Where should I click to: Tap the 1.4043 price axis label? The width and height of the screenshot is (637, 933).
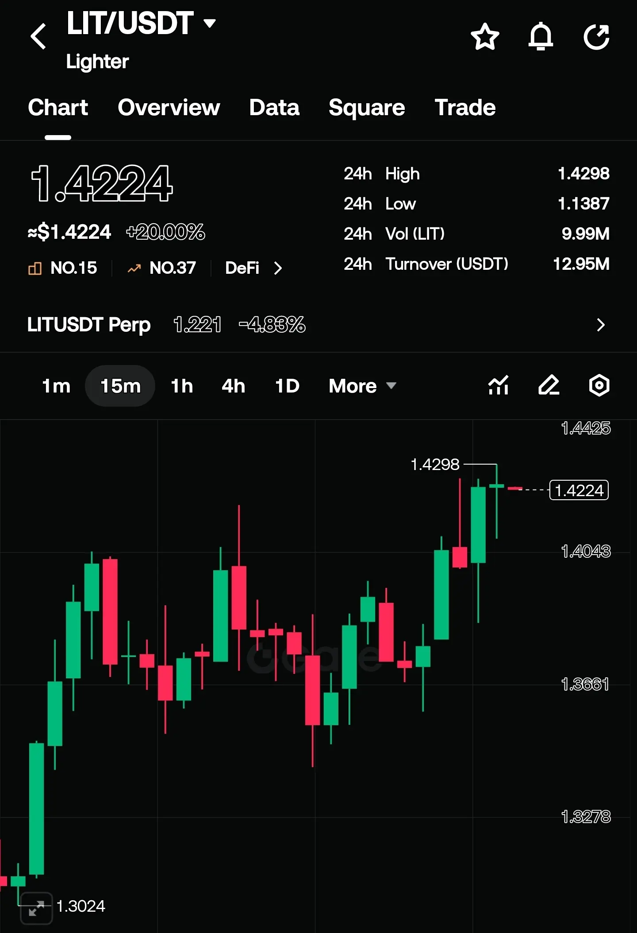coord(586,552)
